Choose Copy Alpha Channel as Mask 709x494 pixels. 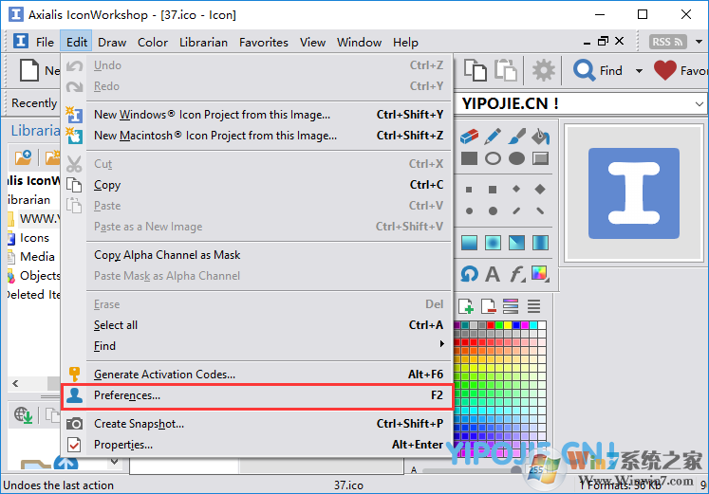pyautogui.click(x=257, y=255)
